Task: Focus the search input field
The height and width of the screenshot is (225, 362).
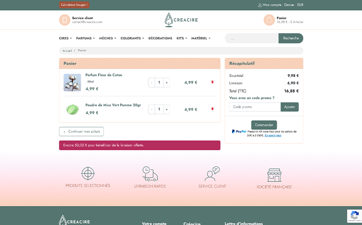Action: point(252,39)
